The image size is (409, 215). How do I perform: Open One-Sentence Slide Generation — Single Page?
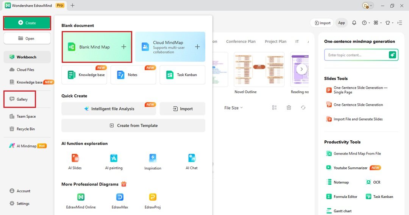(357, 90)
